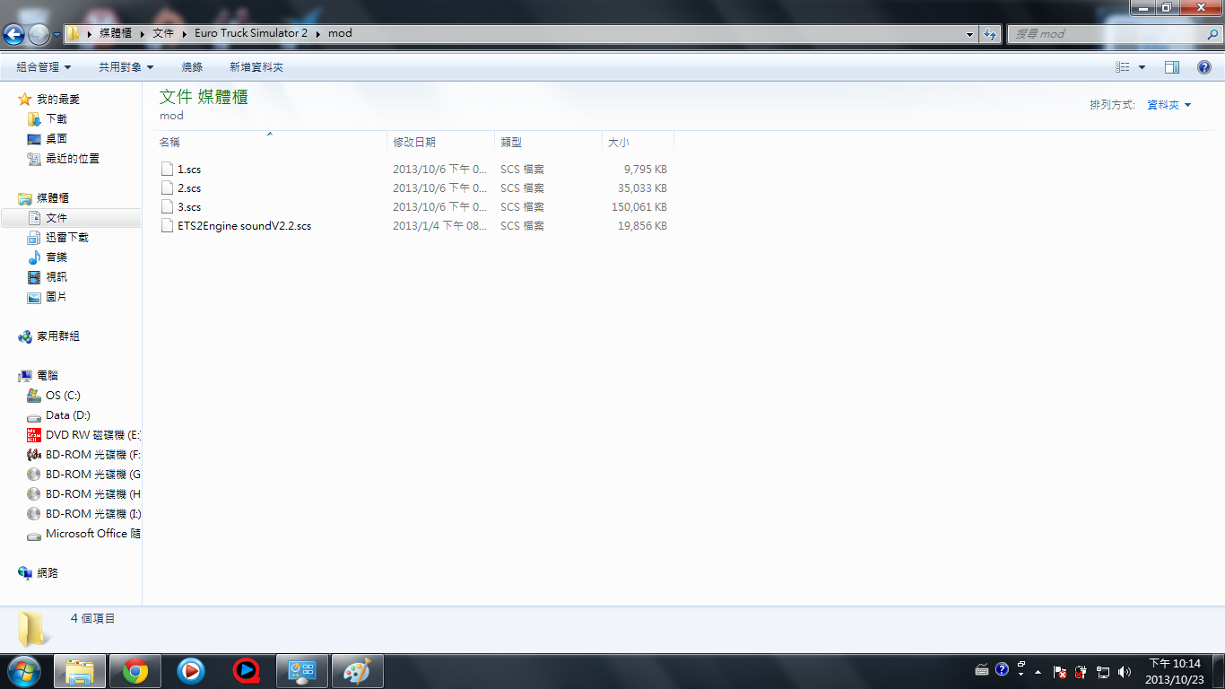Click the folder icon in the address bar
1225x689 pixels.
coord(74,34)
